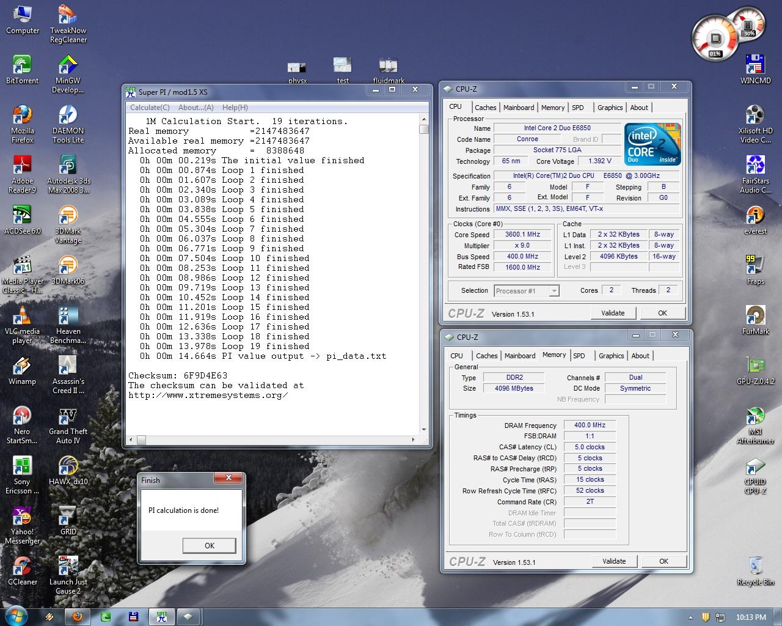
Task: Click Validate in upper CPU-Z window
Action: click(x=613, y=313)
